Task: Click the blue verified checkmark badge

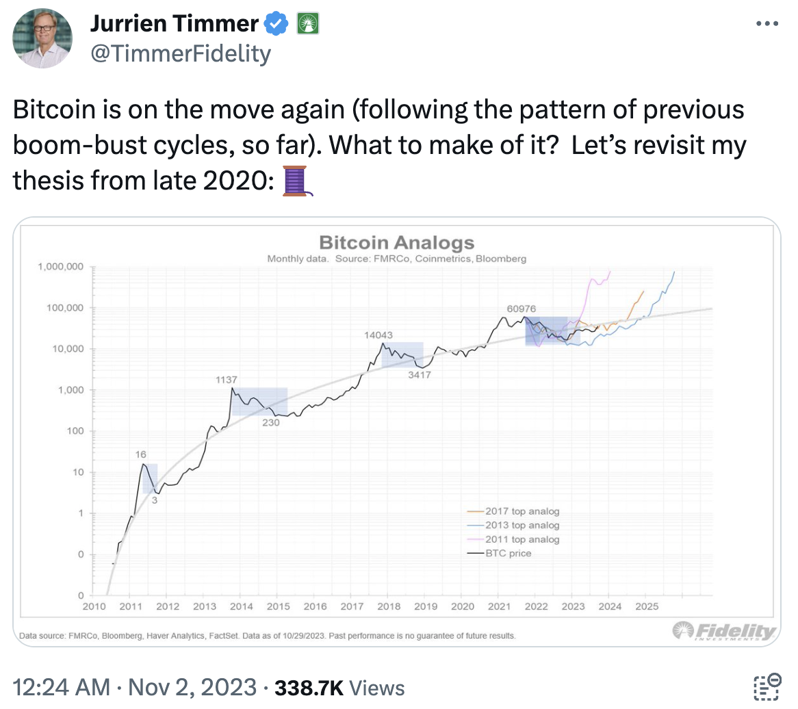Action: coord(276,23)
